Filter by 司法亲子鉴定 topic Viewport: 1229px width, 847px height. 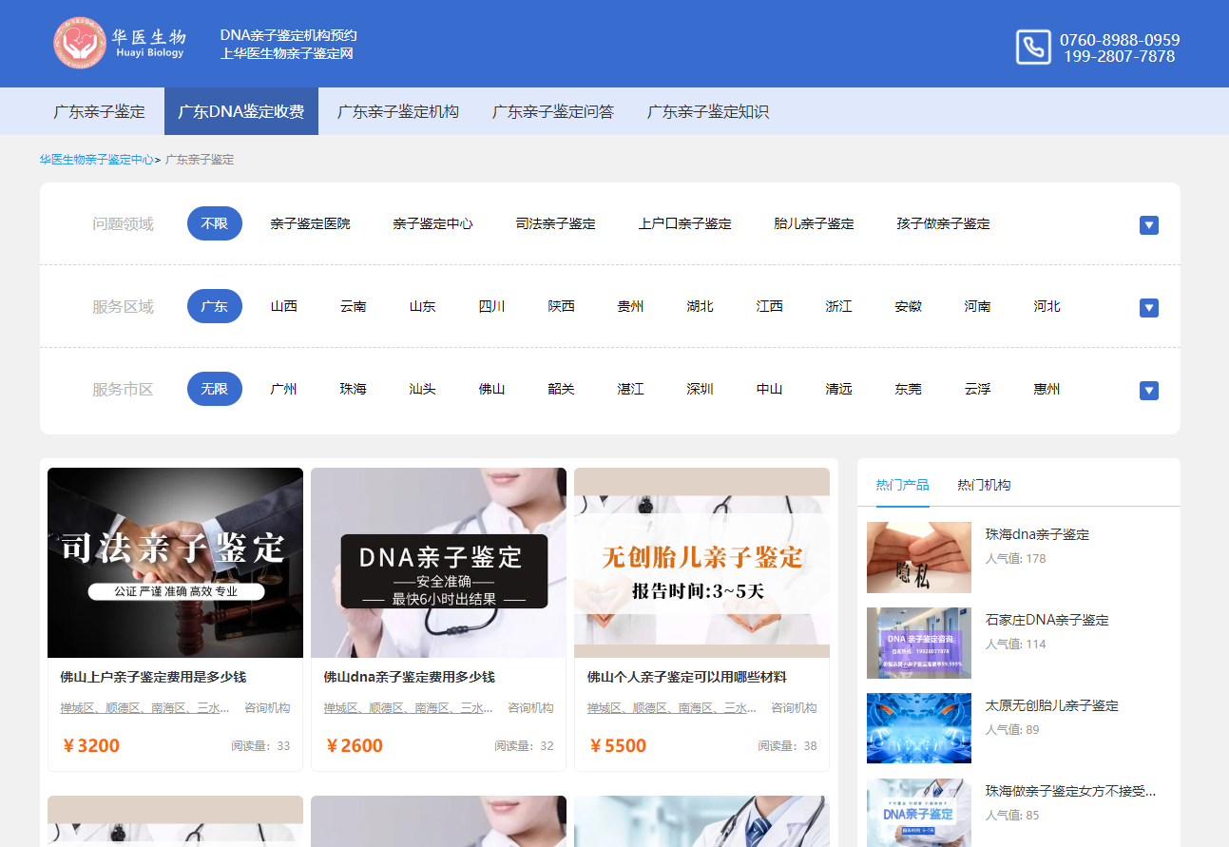click(x=555, y=223)
